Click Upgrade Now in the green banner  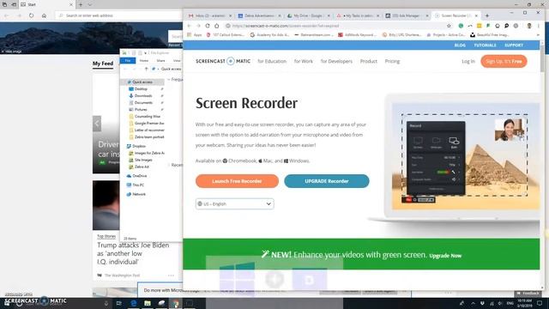pyautogui.click(x=445, y=256)
